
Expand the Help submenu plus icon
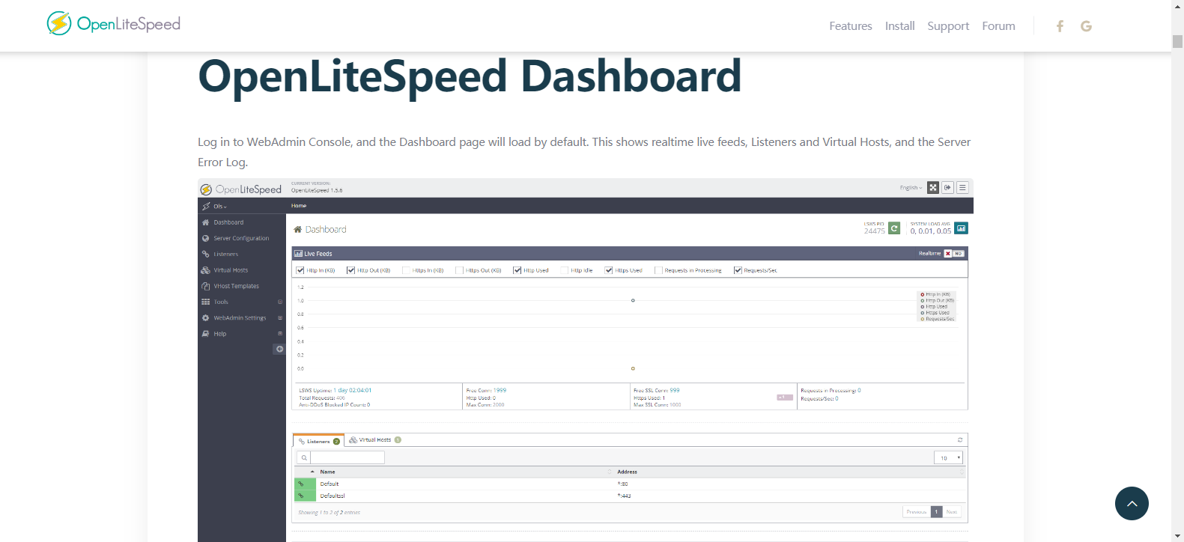(x=280, y=334)
